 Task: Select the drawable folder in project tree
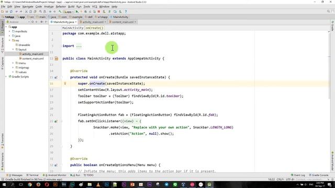(x=23, y=45)
